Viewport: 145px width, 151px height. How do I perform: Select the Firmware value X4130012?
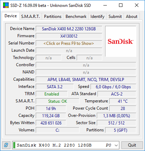[69, 36]
